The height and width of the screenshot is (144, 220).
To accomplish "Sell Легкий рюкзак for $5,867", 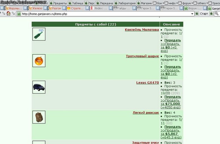I will 171,134.
